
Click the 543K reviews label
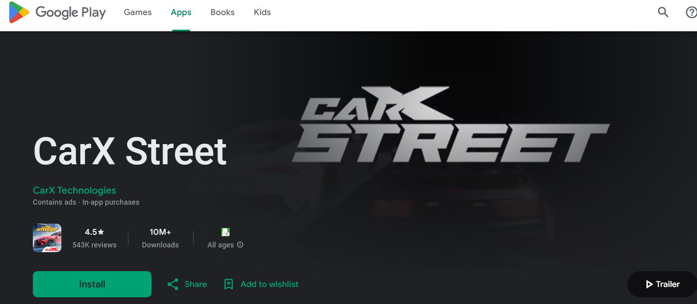95,245
